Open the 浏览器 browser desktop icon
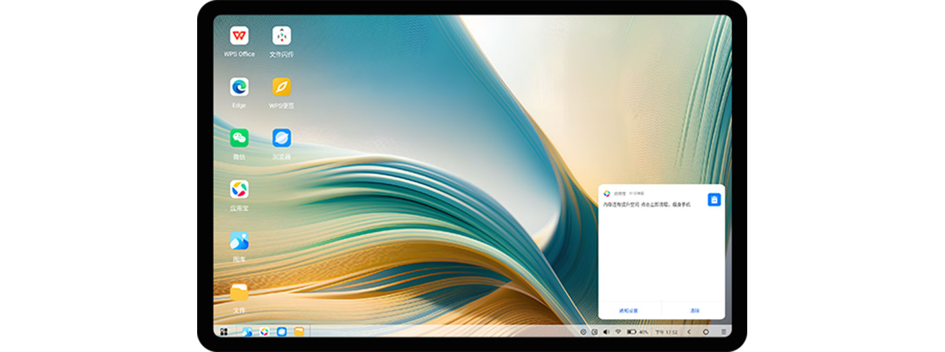This screenshot has height=352, width=945. pyautogui.click(x=281, y=138)
